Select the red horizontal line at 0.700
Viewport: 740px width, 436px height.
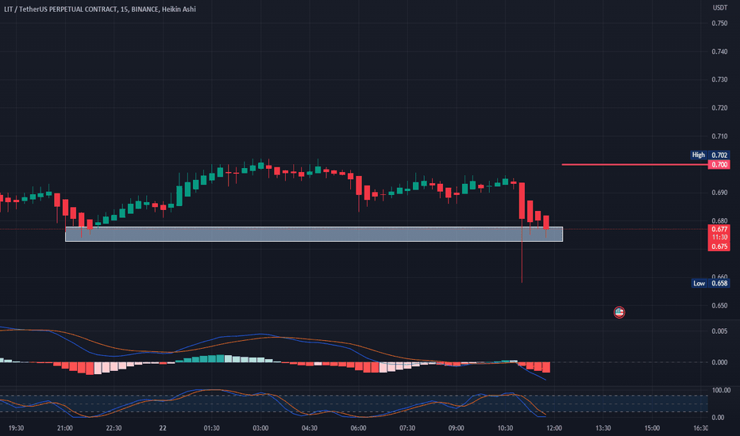click(x=634, y=165)
